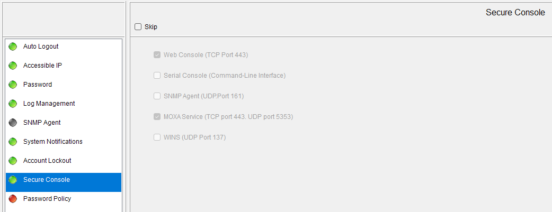The image size is (552, 212).
Task: Click the red status icon beside Password Policy
Action: coord(13,199)
